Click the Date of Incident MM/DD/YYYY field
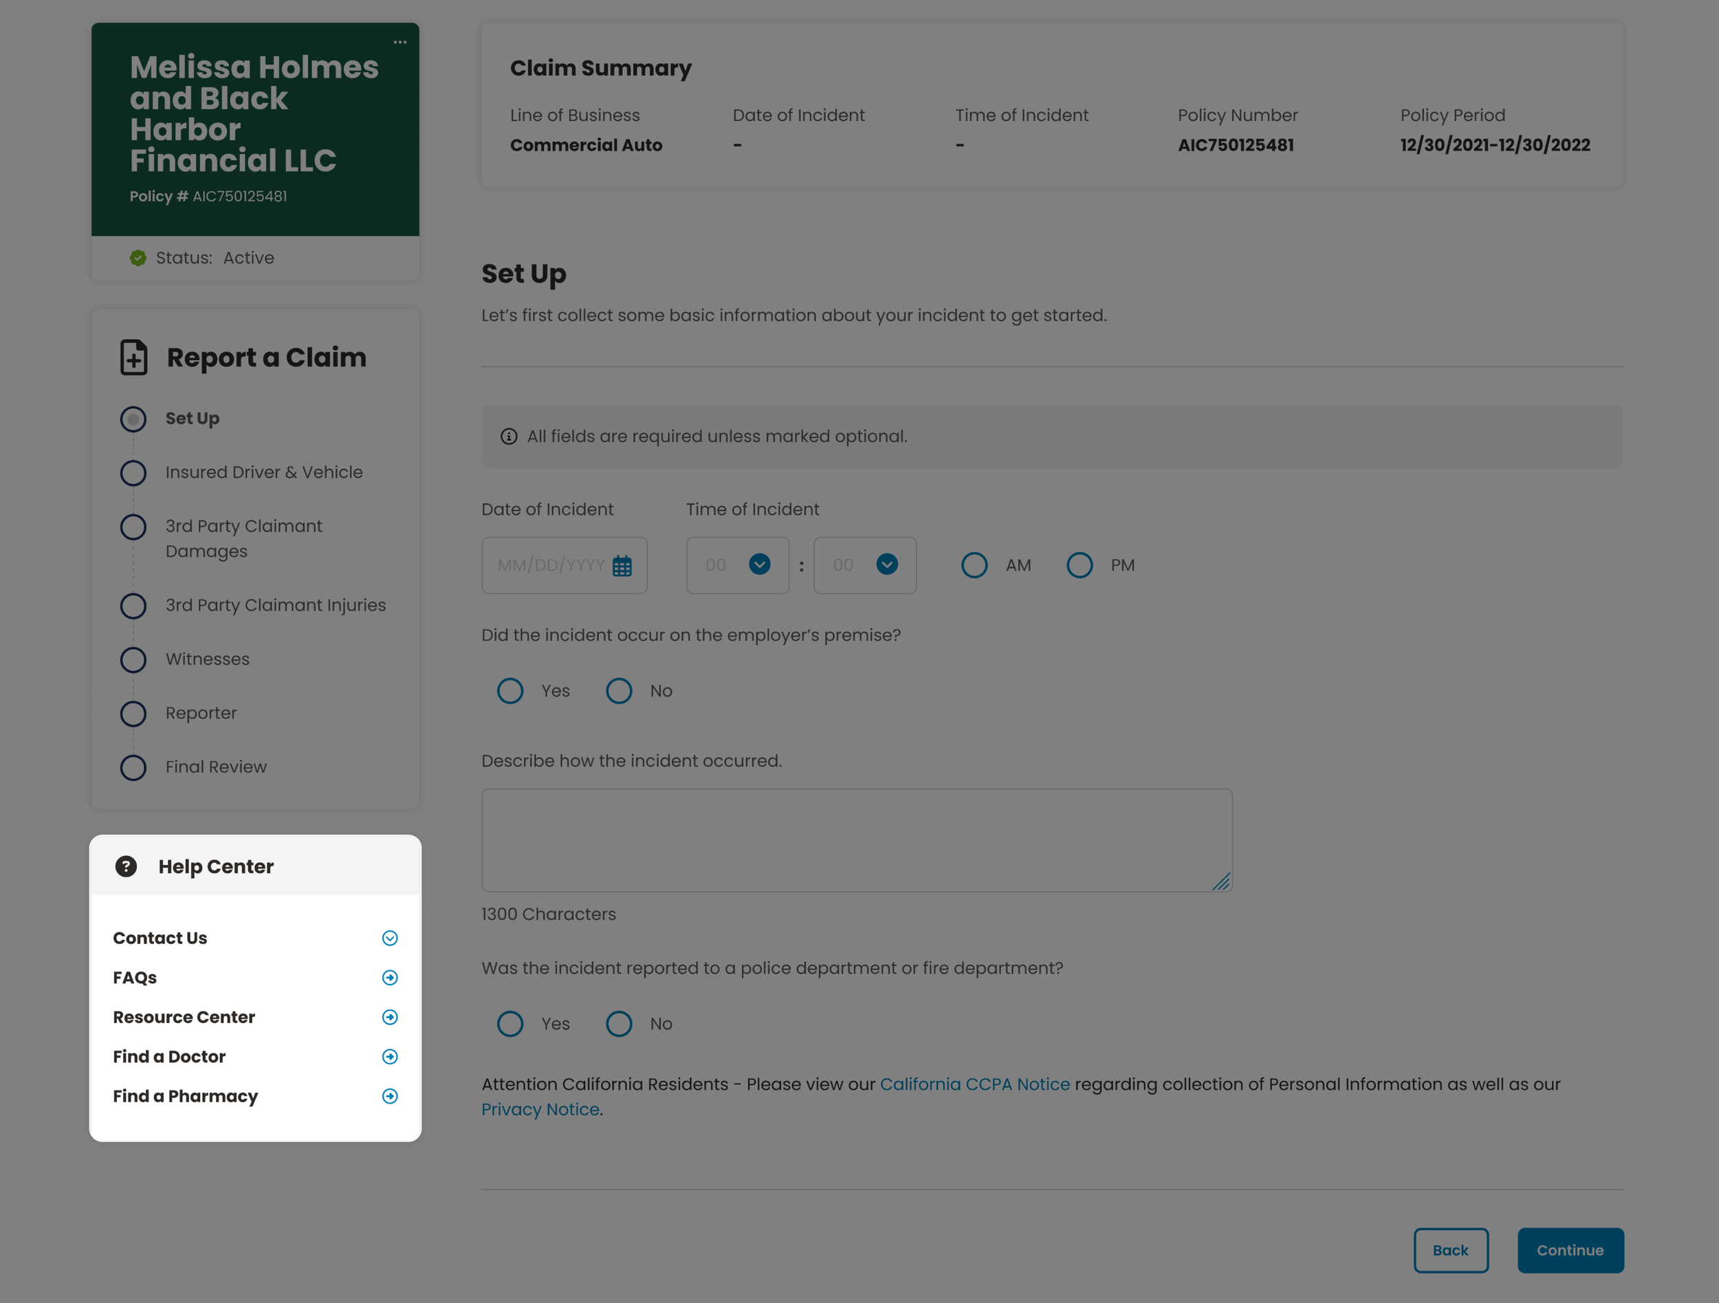Screen dimensions: 1719x1303 (x=565, y=566)
